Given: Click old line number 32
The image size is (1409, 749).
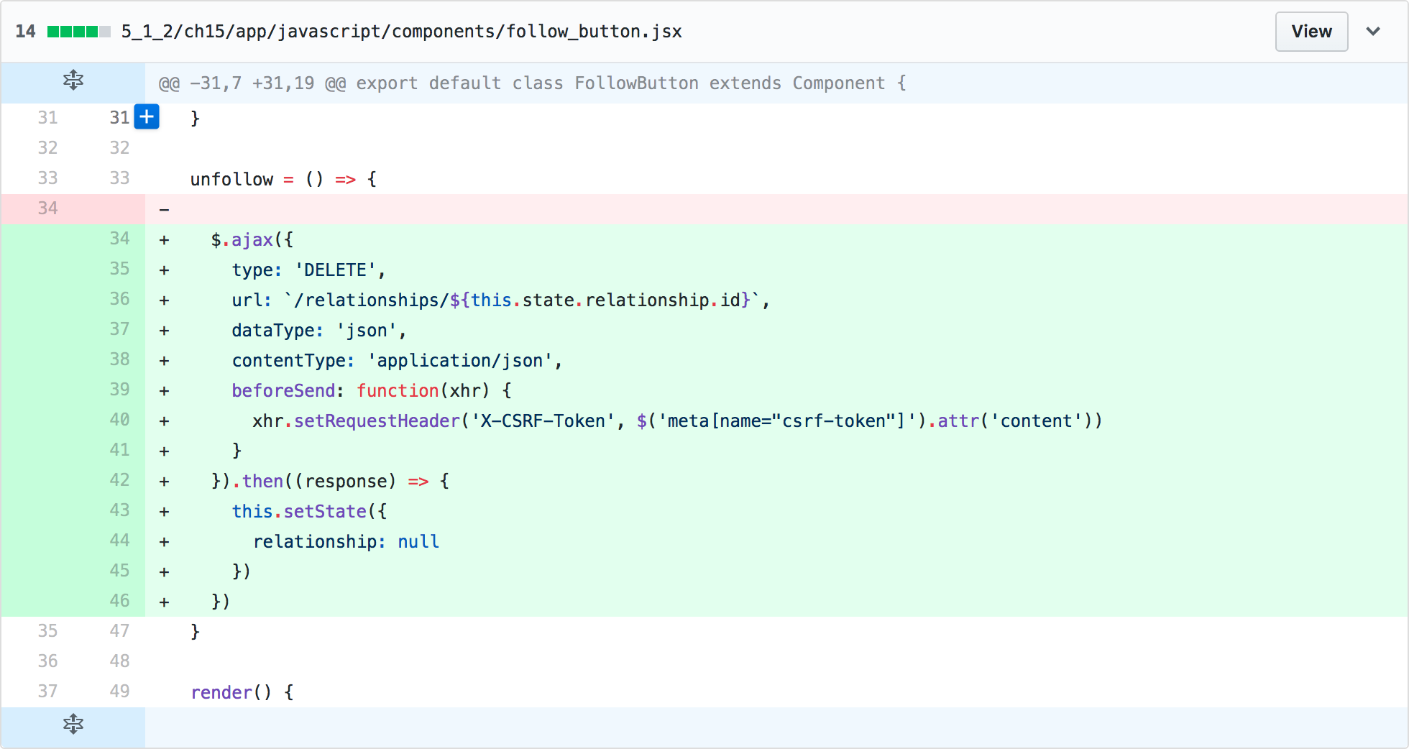Looking at the screenshot, I should pos(47,148).
